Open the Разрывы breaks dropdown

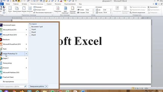click(x=38, y=7)
